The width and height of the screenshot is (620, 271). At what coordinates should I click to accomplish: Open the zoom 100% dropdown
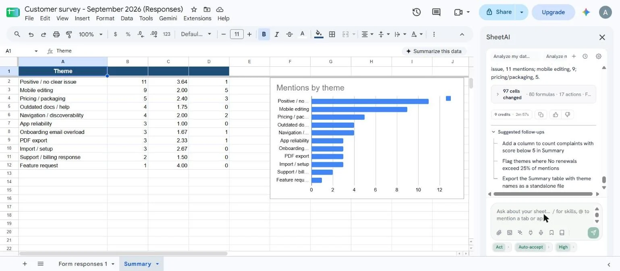tap(91, 34)
